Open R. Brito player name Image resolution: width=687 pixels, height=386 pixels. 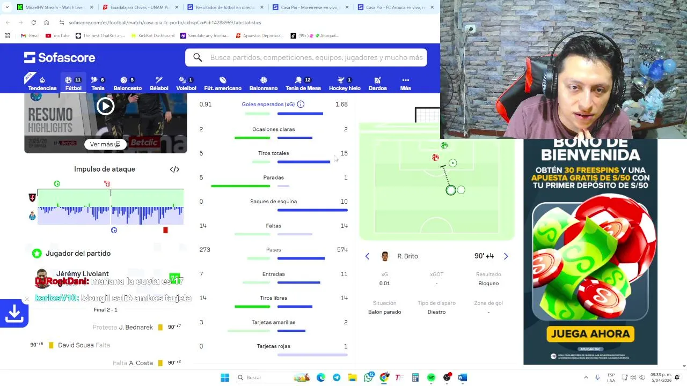point(407,256)
